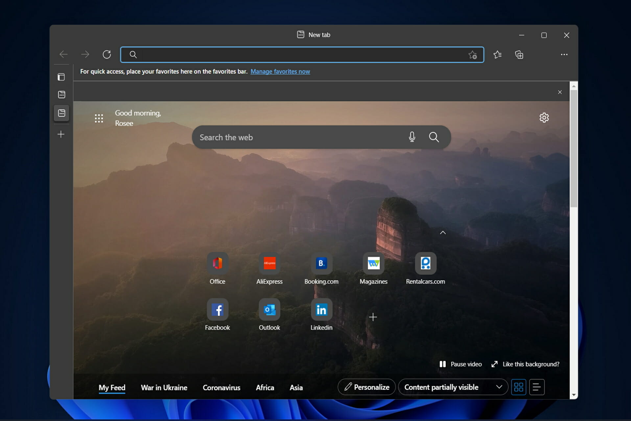The width and height of the screenshot is (631, 421).
Task: Open the Facebook quick link
Action: pos(218,315)
